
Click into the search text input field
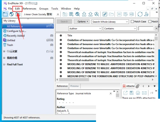pyautogui.click(x=146, y=28)
